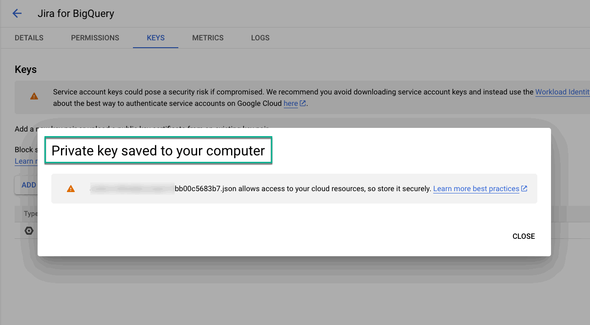Click the "Jira for BigQuery" title
590x325 pixels.
[76, 13]
